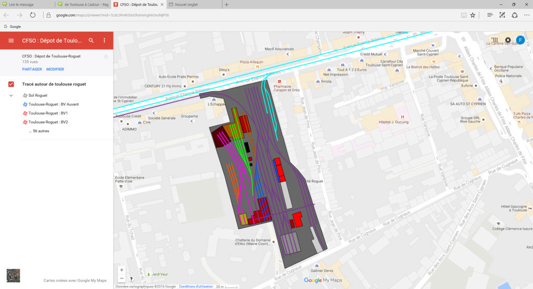Click the bright red building next to blue stripe
The width and height of the screenshot is (533, 289).
280,170
